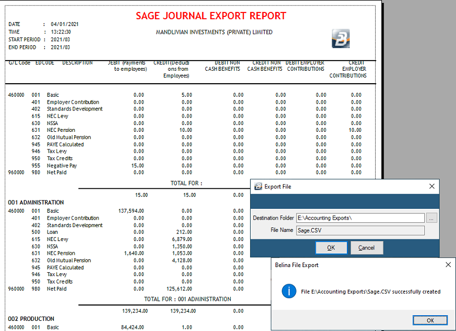Click OK in the Export File dialog

click(x=331, y=248)
